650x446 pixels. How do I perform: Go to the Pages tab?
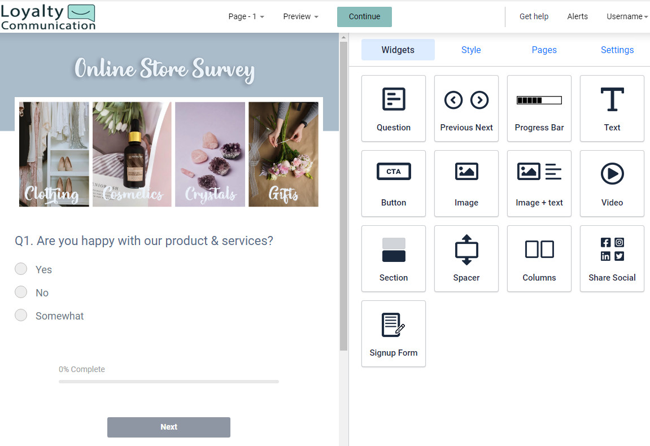coord(544,50)
